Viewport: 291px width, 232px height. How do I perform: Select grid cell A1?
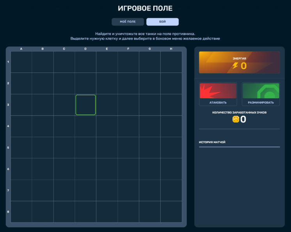[x=21, y=62]
